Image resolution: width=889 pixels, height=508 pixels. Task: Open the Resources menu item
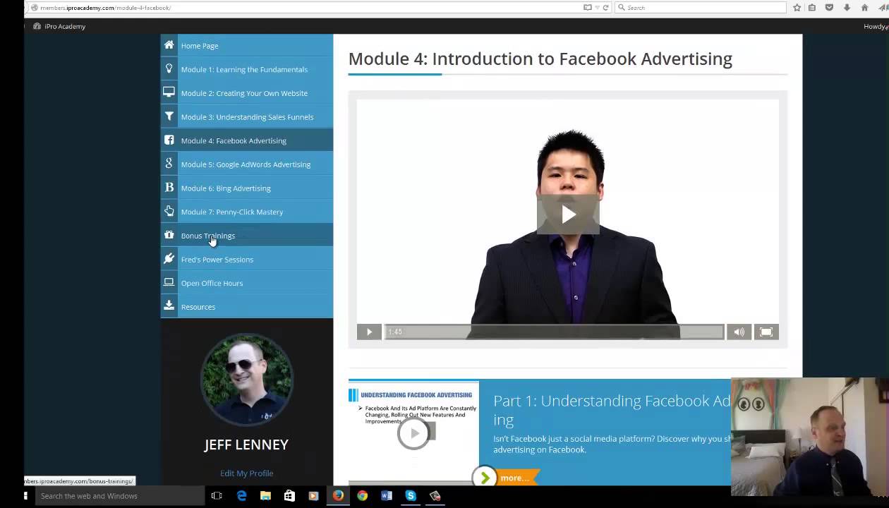point(247,307)
